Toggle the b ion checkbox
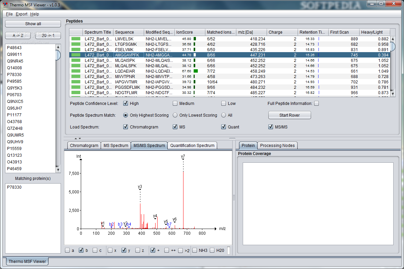 81,250
